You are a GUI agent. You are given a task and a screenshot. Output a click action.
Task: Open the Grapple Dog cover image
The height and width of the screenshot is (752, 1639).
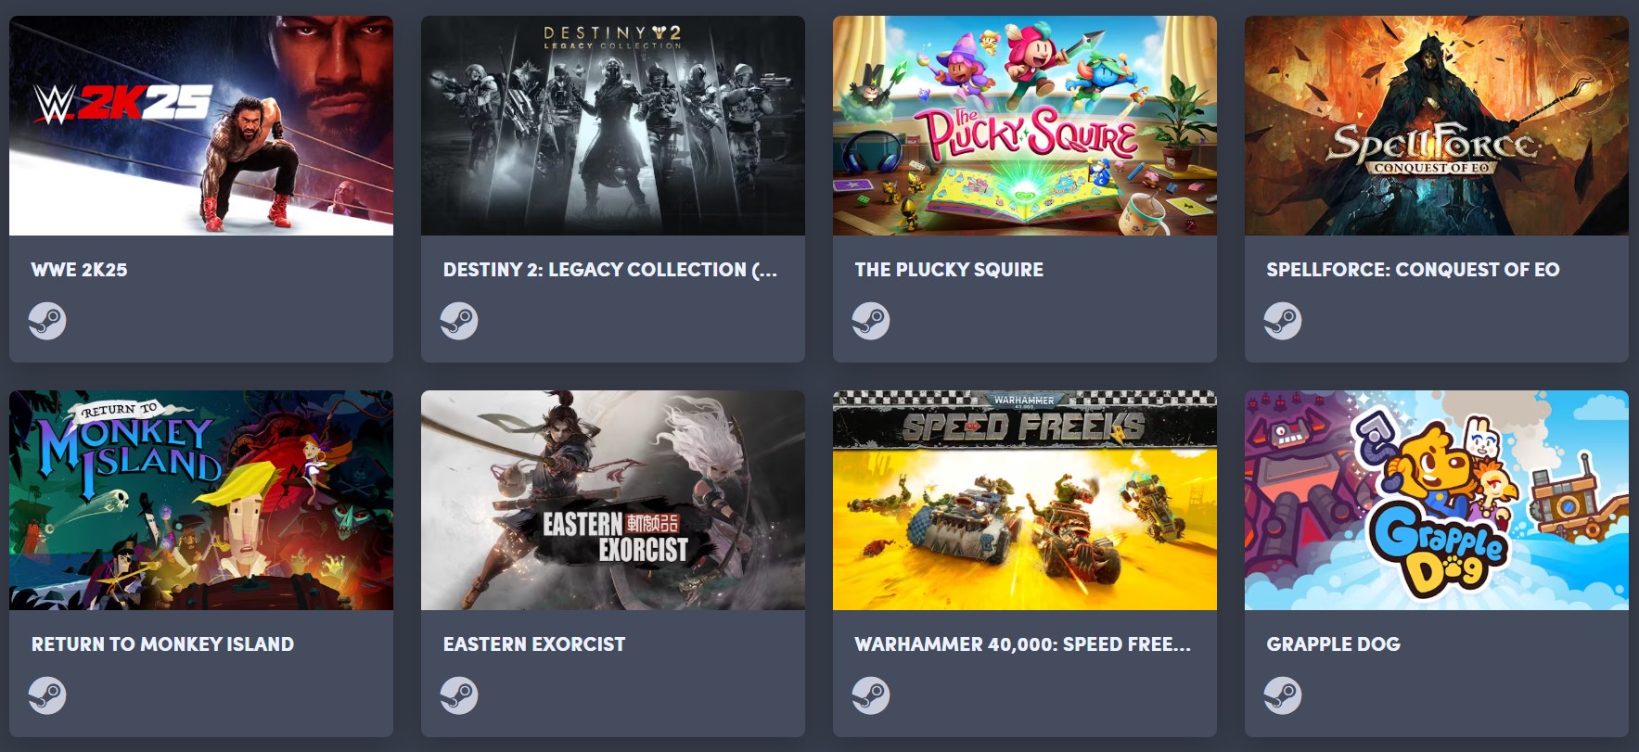tap(1437, 500)
